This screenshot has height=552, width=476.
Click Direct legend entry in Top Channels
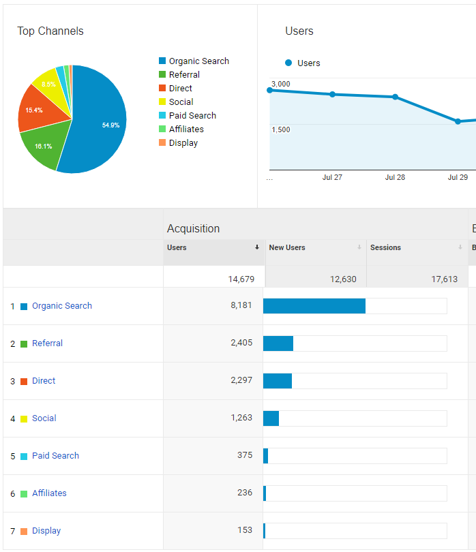click(x=175, y=88)
